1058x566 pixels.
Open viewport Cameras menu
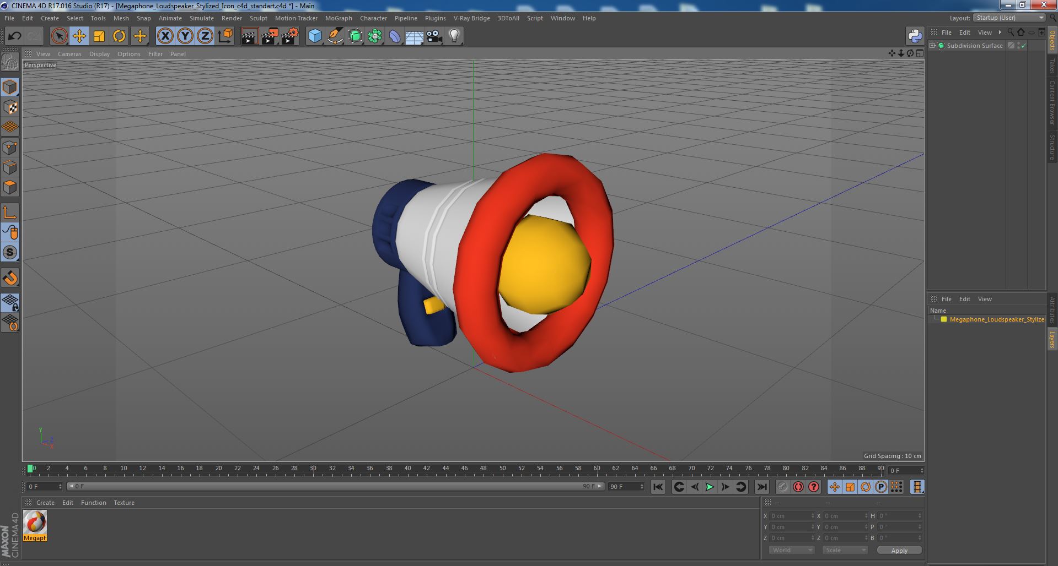tap(69, 54)
